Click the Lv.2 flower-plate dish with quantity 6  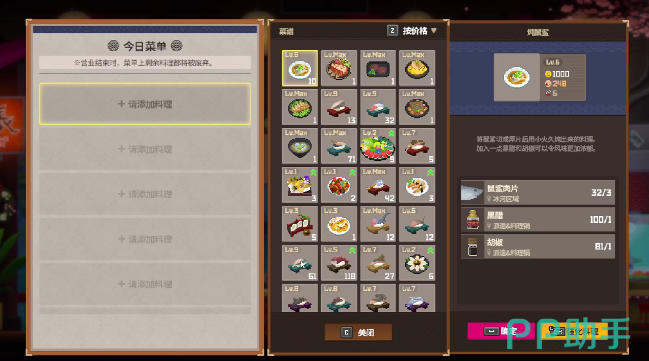[417, 263]
